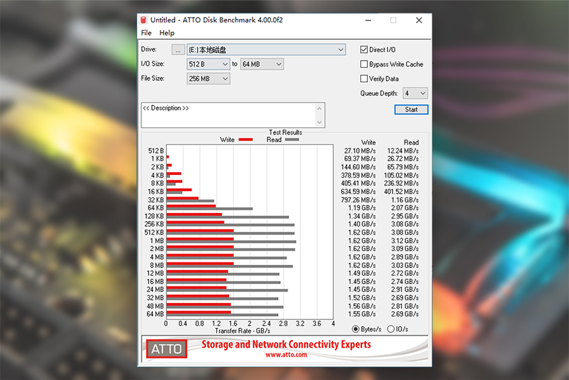
Task: Click the 1 MB row label in chart
Action: [x=157, y=241]
